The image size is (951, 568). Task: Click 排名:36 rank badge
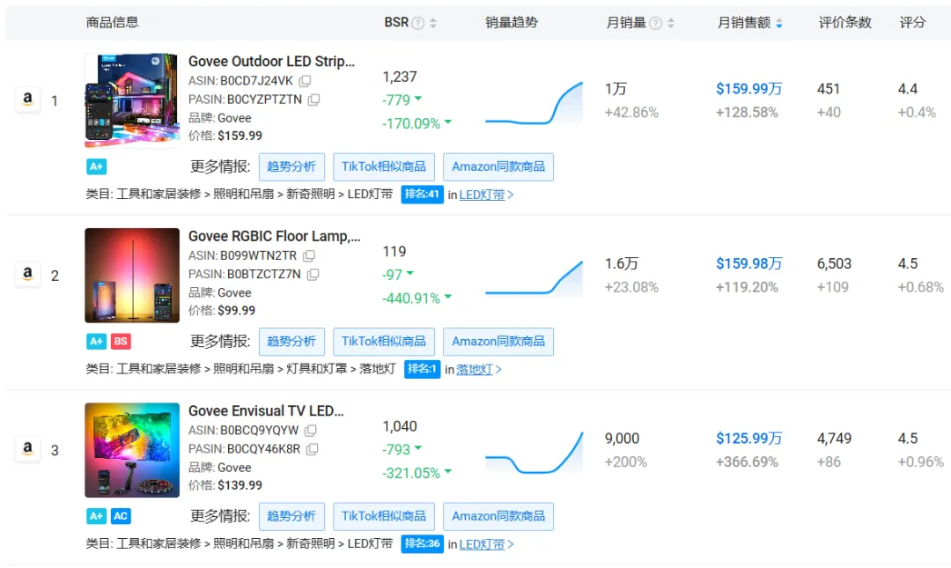(422, 543)
